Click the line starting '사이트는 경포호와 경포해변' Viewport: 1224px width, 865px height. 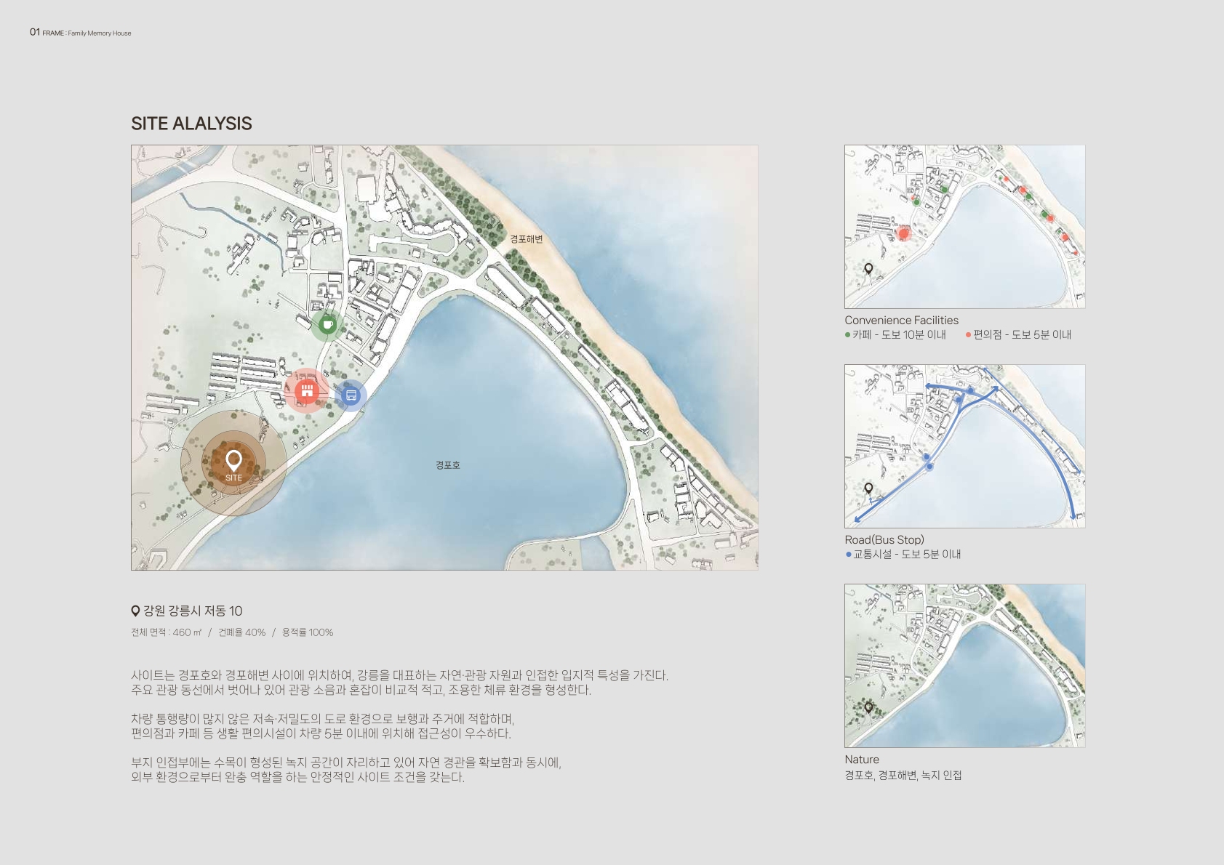point(399,675)
